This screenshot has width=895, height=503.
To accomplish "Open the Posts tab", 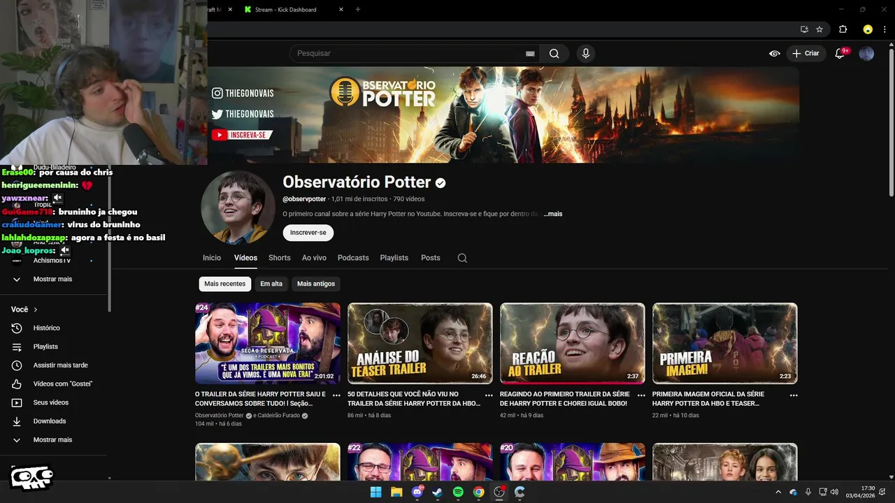I will click(x=431, y=258).
